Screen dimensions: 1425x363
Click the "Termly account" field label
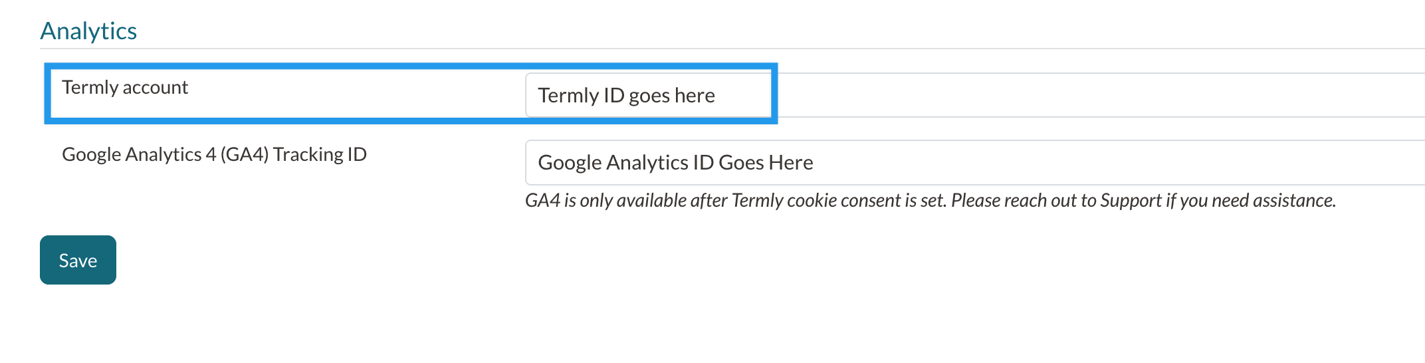tap(125, 87)
